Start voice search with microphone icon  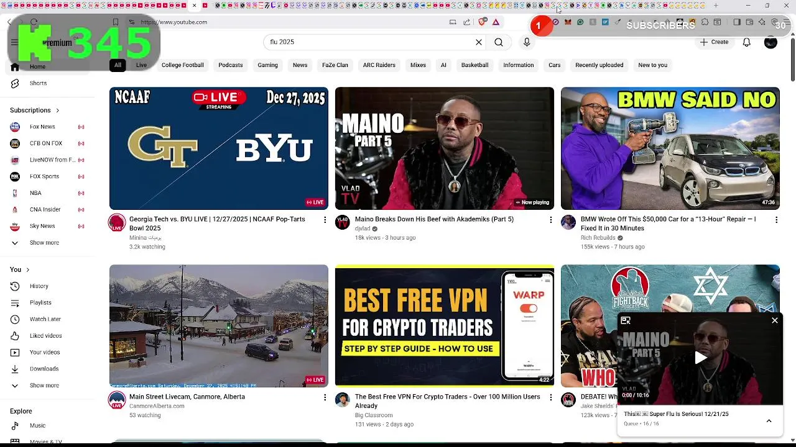[527, 42]
